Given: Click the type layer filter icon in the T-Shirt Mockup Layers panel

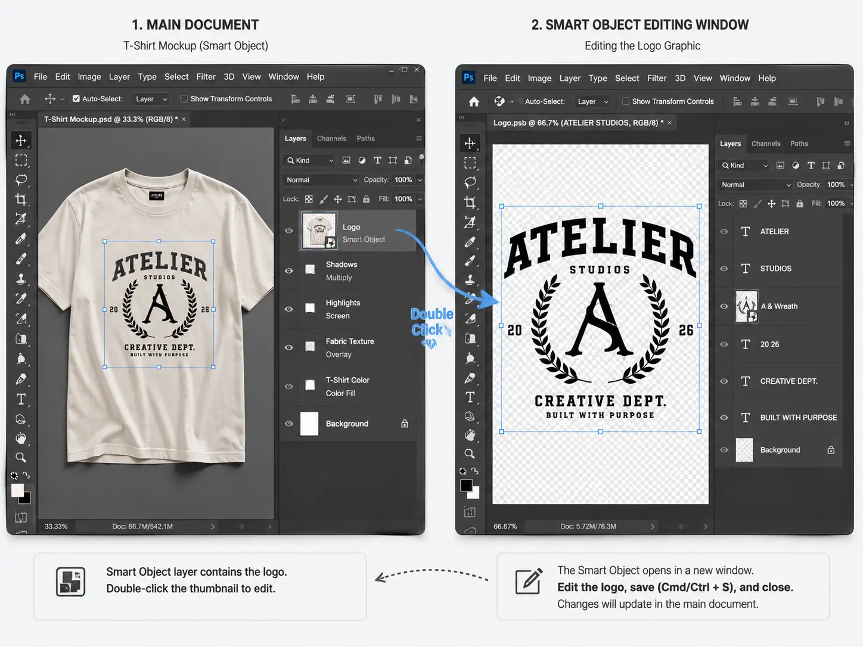Looking at the screenshot, I should (x=377, y=160).
